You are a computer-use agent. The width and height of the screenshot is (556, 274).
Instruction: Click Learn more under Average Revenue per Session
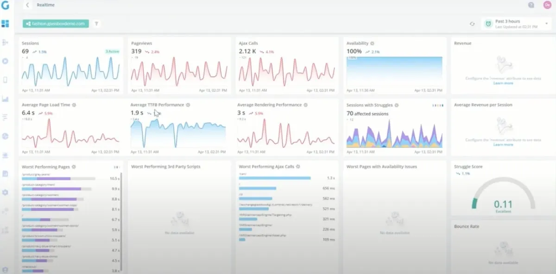click(503, 145)
